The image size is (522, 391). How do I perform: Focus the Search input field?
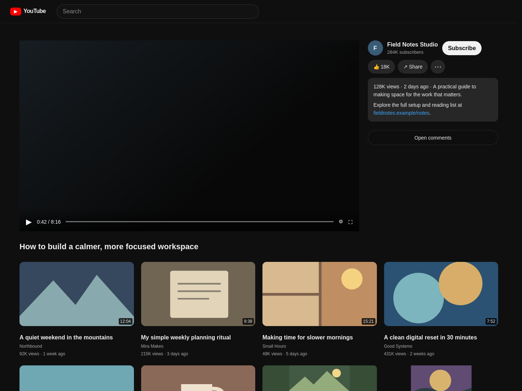pyautogui.click(x=158, y=12)
